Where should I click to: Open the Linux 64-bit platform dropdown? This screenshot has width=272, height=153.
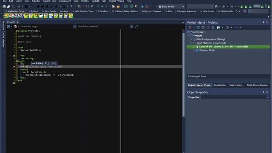point(183,7)
